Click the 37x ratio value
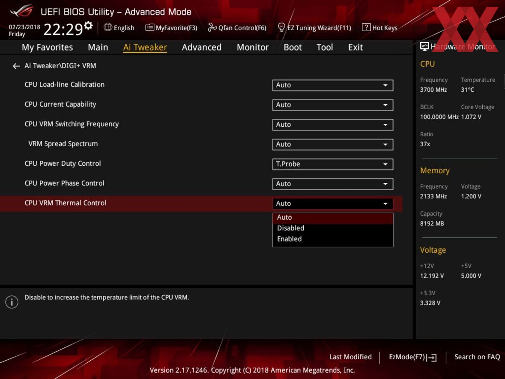 (x=425, y=144)
